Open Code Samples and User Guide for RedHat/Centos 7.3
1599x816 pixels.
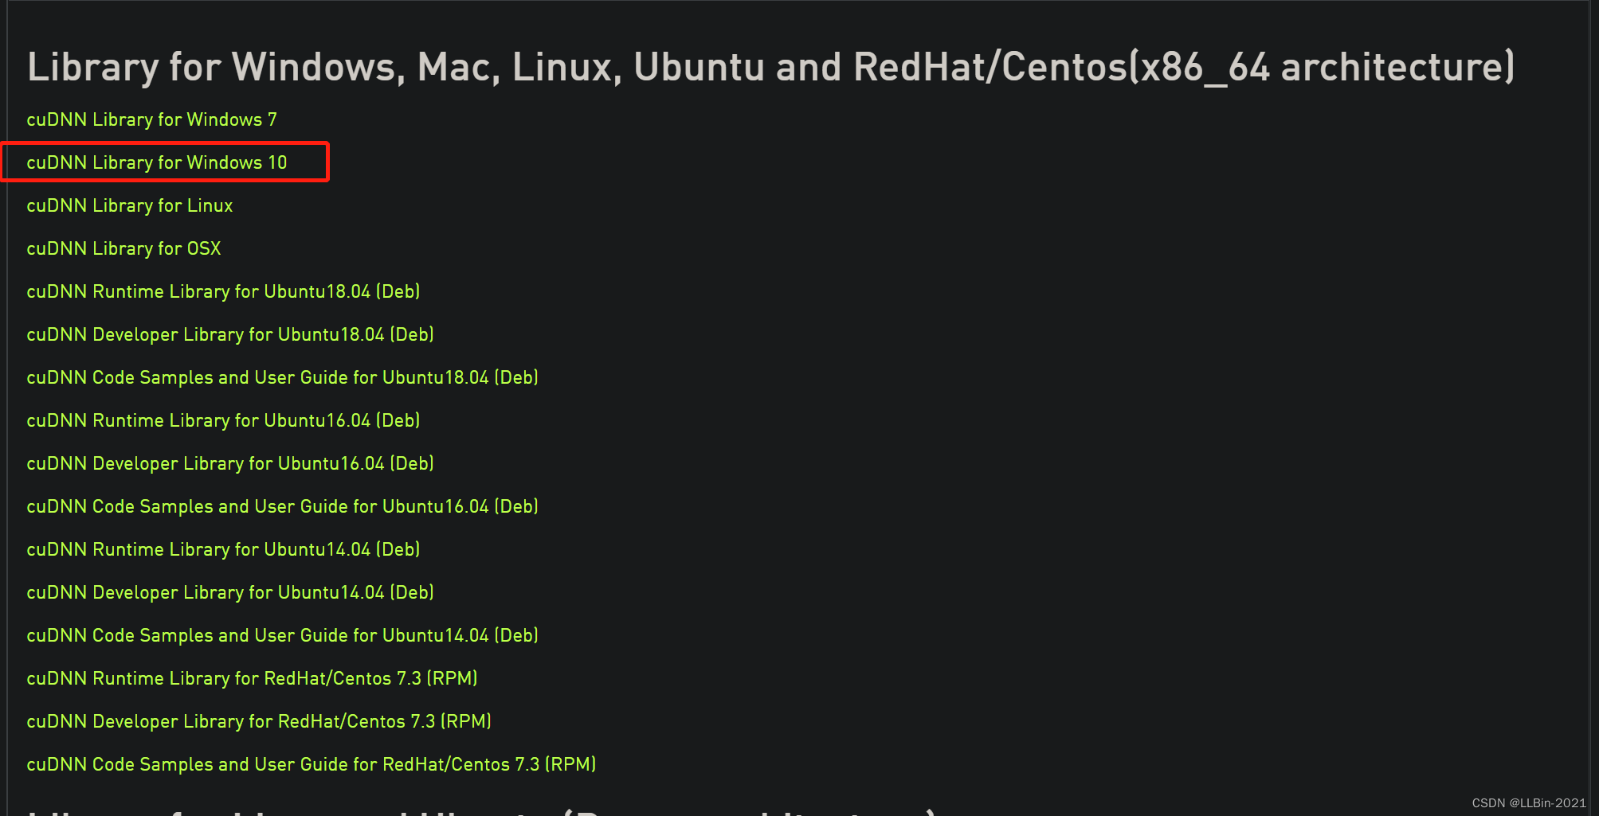click(312, 764)
